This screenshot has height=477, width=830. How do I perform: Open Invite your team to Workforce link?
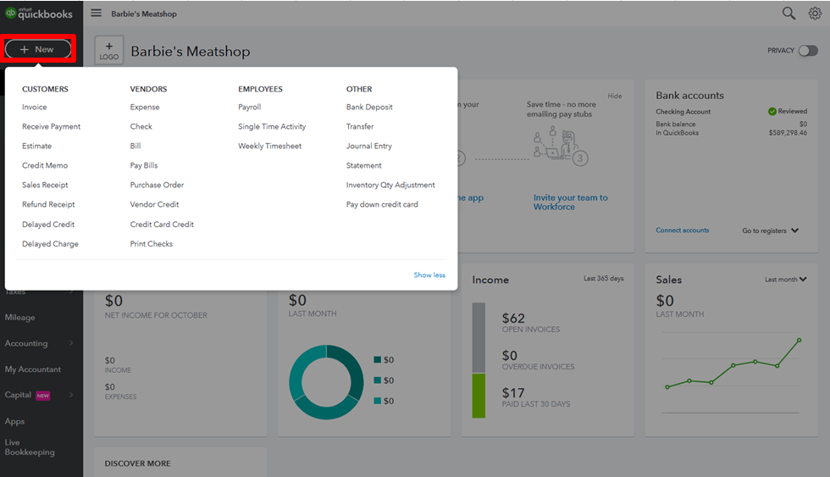pyautogui.click(x=571, y=202)
